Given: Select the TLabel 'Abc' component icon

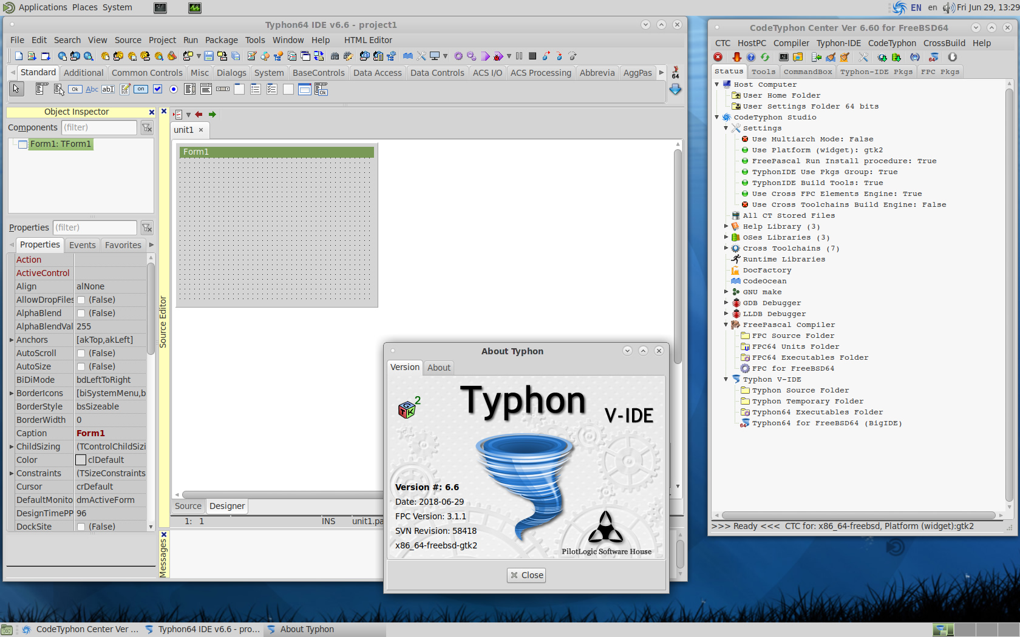Looking at the screenshot, I should click(92, 89).
